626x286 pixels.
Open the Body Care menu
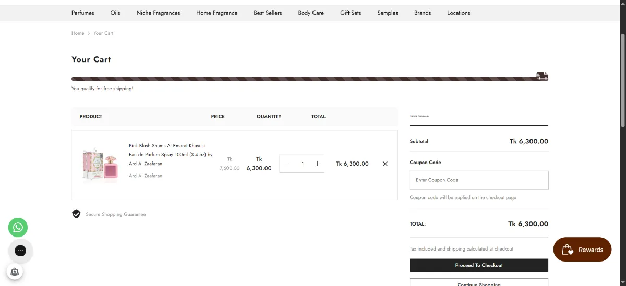coord(311,13)
